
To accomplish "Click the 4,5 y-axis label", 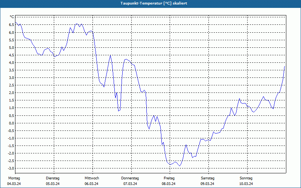I will (12, 55).
